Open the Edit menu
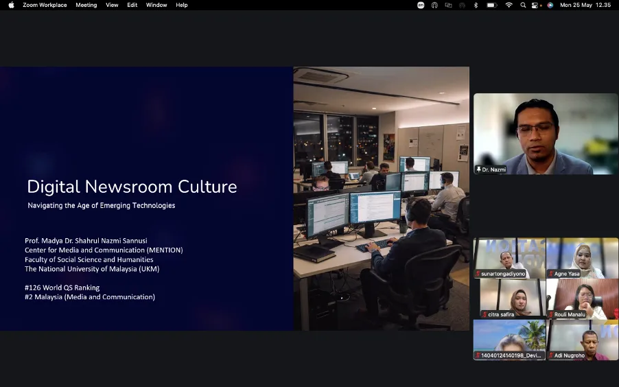619x387 pixels. click(132, 5)
